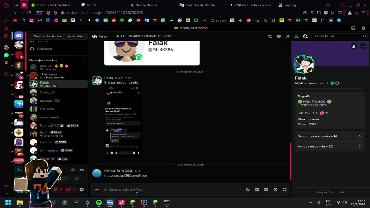Open File Explorer from the taskbar
370x208 pixels.
[20, 203]
